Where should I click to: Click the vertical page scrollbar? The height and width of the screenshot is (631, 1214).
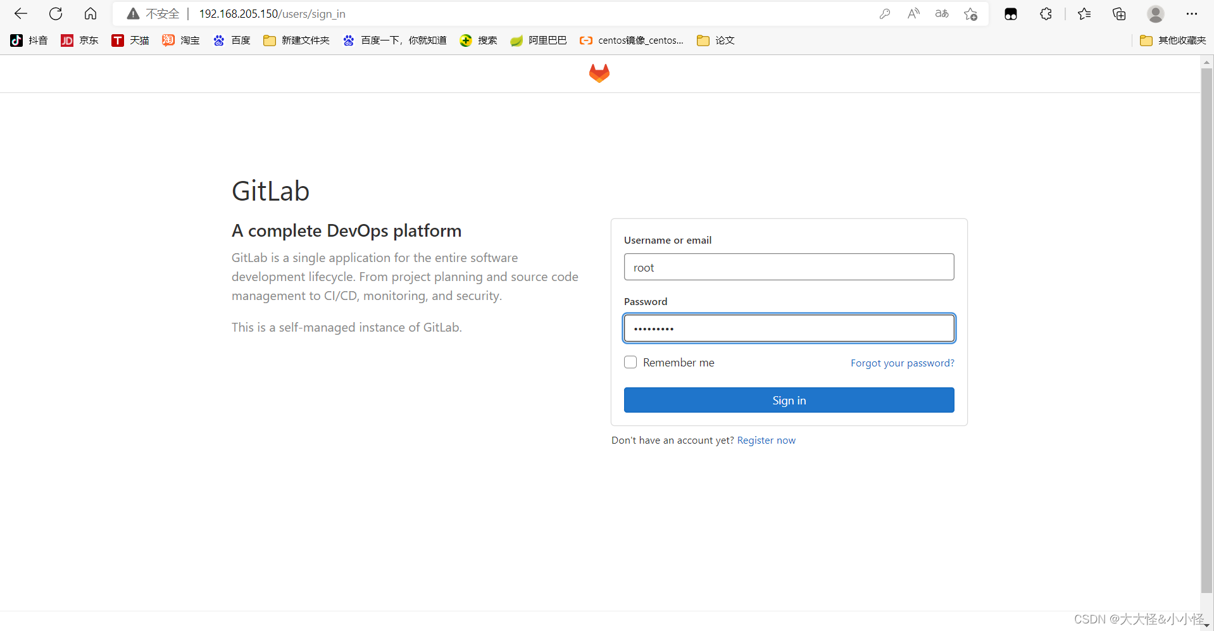1207,330
